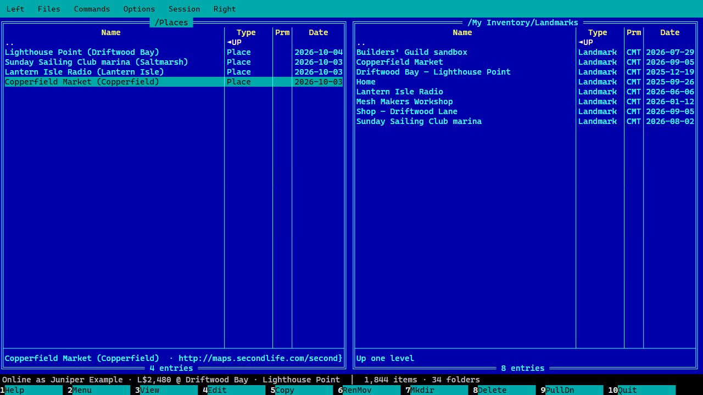703x395 pixels.
Task: Click the /Places panel title
Action: click(x=171, y=22)
